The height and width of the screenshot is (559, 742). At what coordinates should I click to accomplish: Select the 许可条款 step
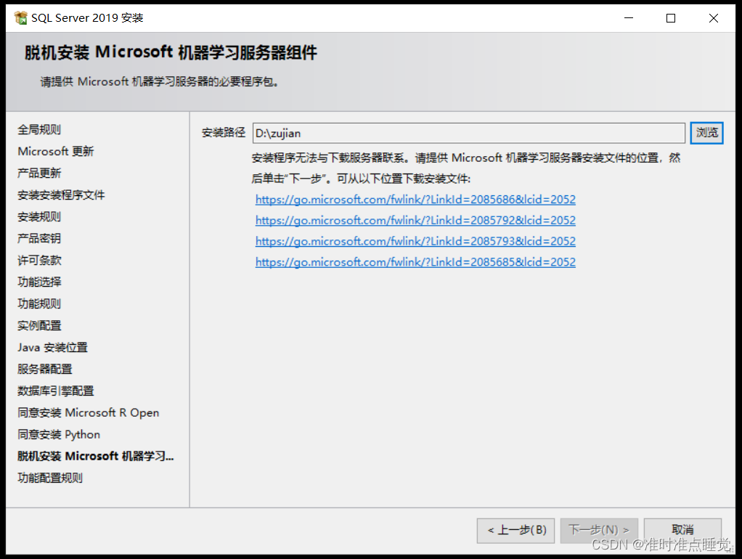(x=39, y=261)
